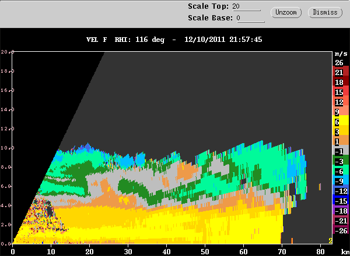Click the 20 km range axis label
The height and width of the screenshot is (256, 350).
point(89,252)
